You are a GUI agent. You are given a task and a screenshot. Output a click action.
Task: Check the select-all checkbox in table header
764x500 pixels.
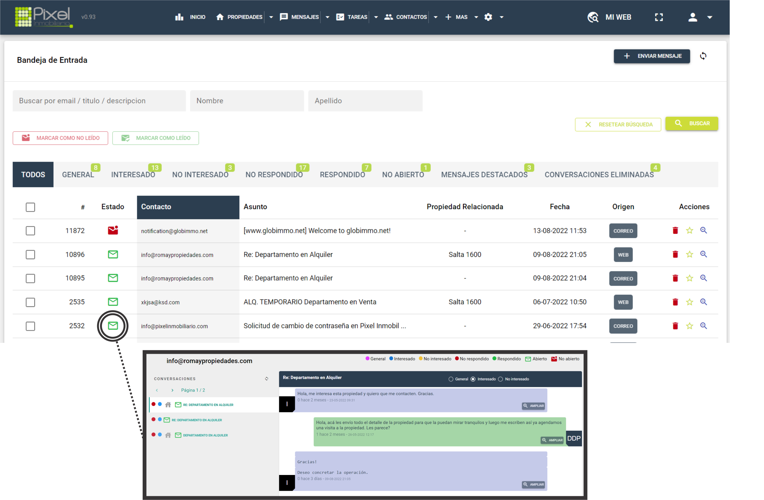(x=30, y=207)
